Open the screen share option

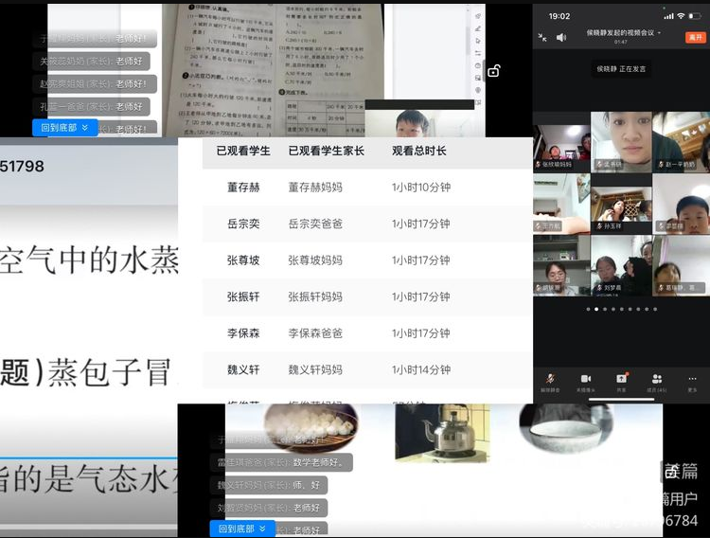[621, 379]
